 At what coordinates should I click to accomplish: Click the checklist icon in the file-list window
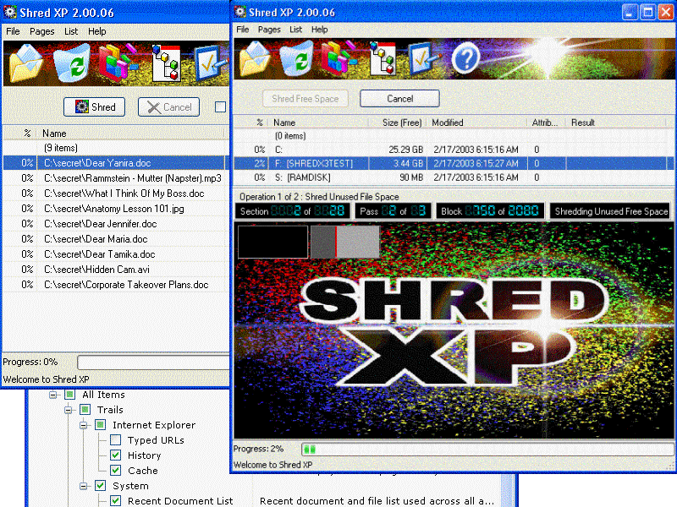tap(211, 64)
